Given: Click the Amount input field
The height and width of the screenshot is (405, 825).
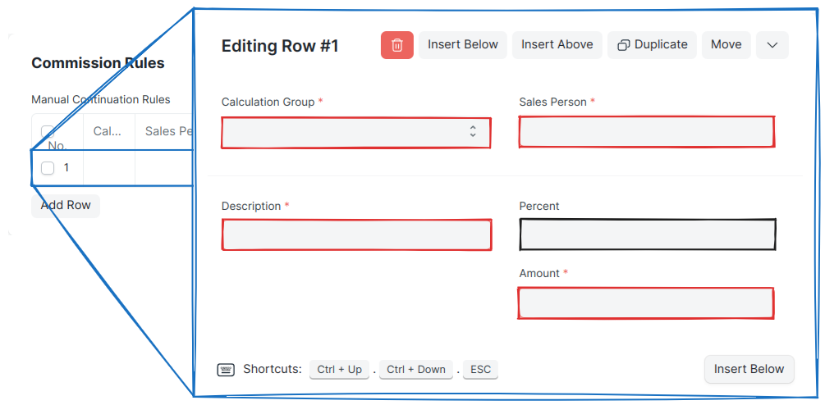Looking at the screenshot, I should [x=646, y=303].
